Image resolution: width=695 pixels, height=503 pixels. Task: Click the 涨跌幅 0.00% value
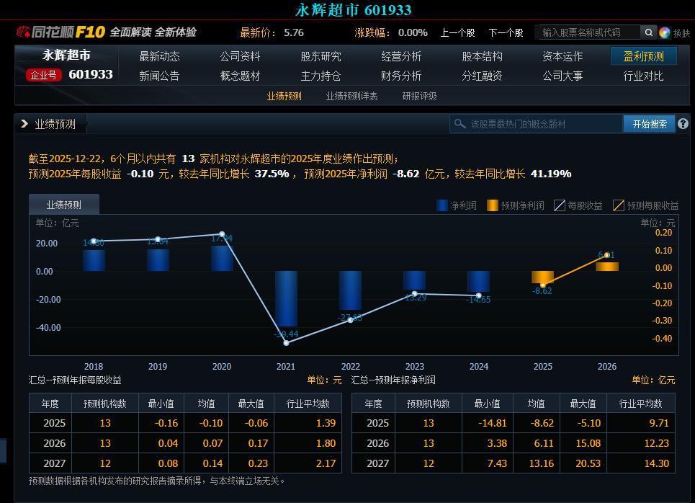[x=413, y=33]
